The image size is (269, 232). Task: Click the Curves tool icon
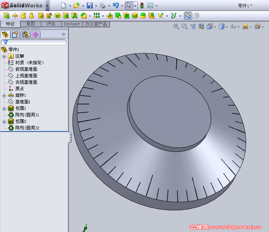[174, 16]
